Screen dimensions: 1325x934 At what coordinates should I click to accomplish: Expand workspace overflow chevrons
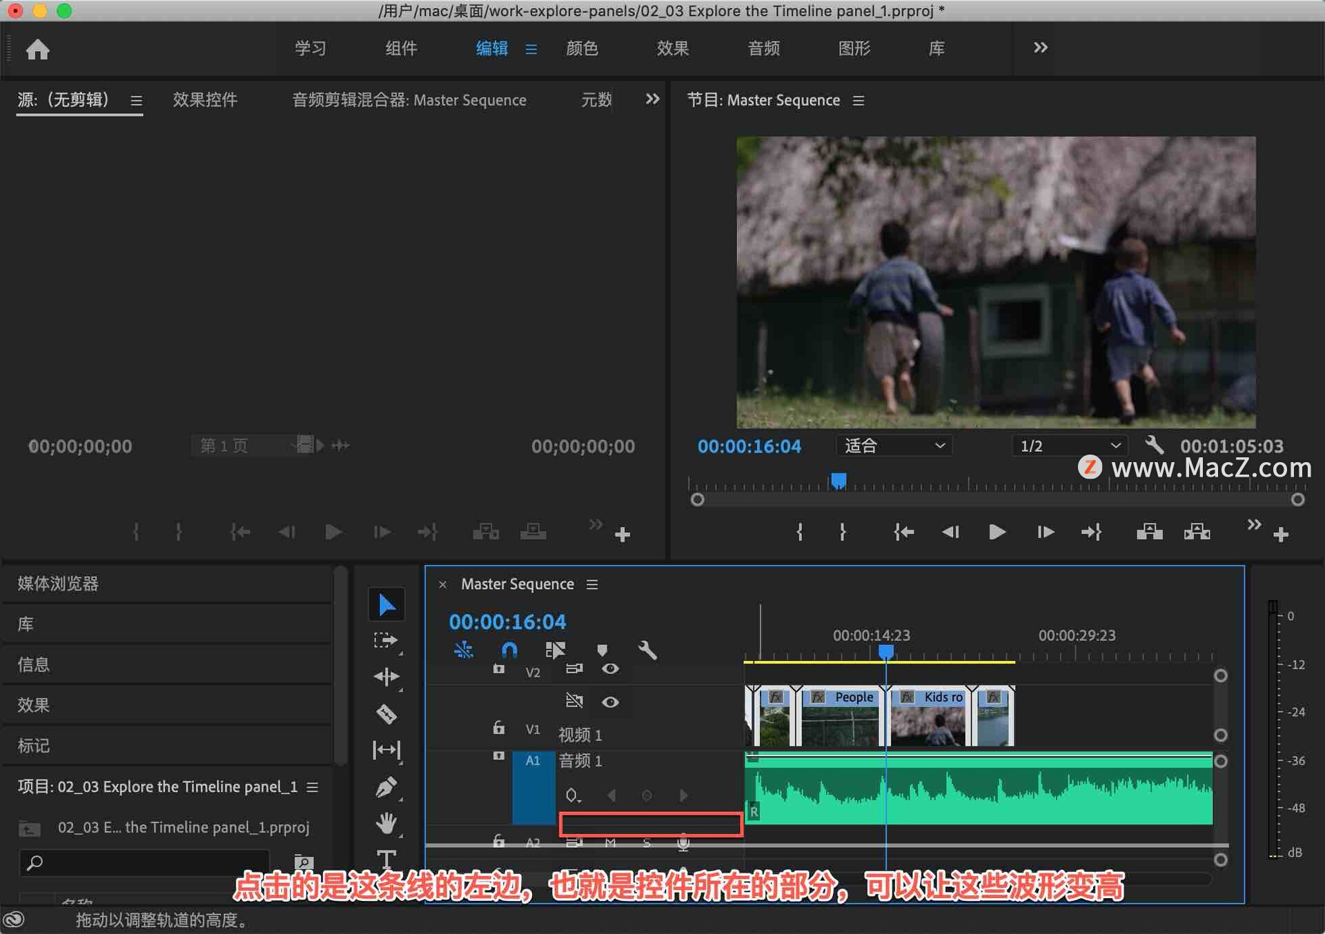tap(1040, 48)
